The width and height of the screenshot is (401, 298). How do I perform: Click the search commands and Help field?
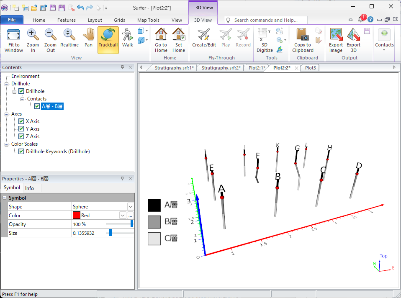point(268,20)
